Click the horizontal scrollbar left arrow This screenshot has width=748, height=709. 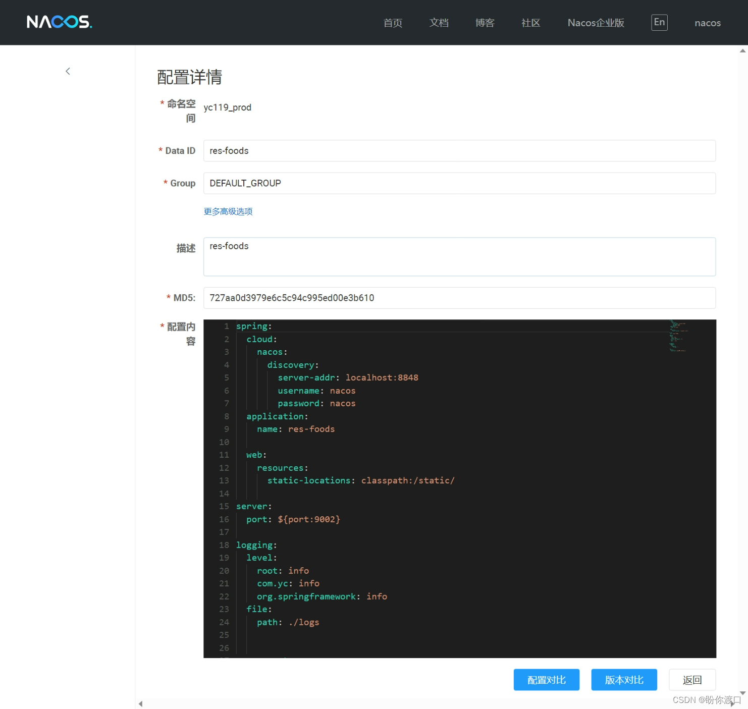pyautogui.click(x=140, y=703)
